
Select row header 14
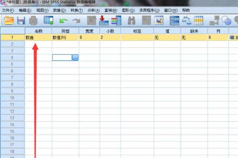12,124
